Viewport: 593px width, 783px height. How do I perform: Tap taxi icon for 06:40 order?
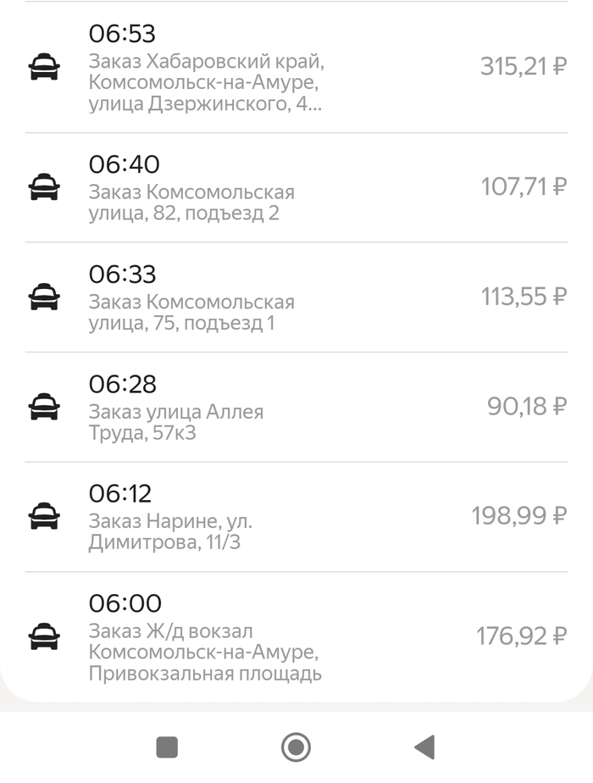44,186
